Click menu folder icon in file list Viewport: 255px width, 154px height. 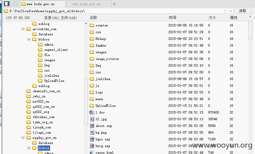(92, 99)
